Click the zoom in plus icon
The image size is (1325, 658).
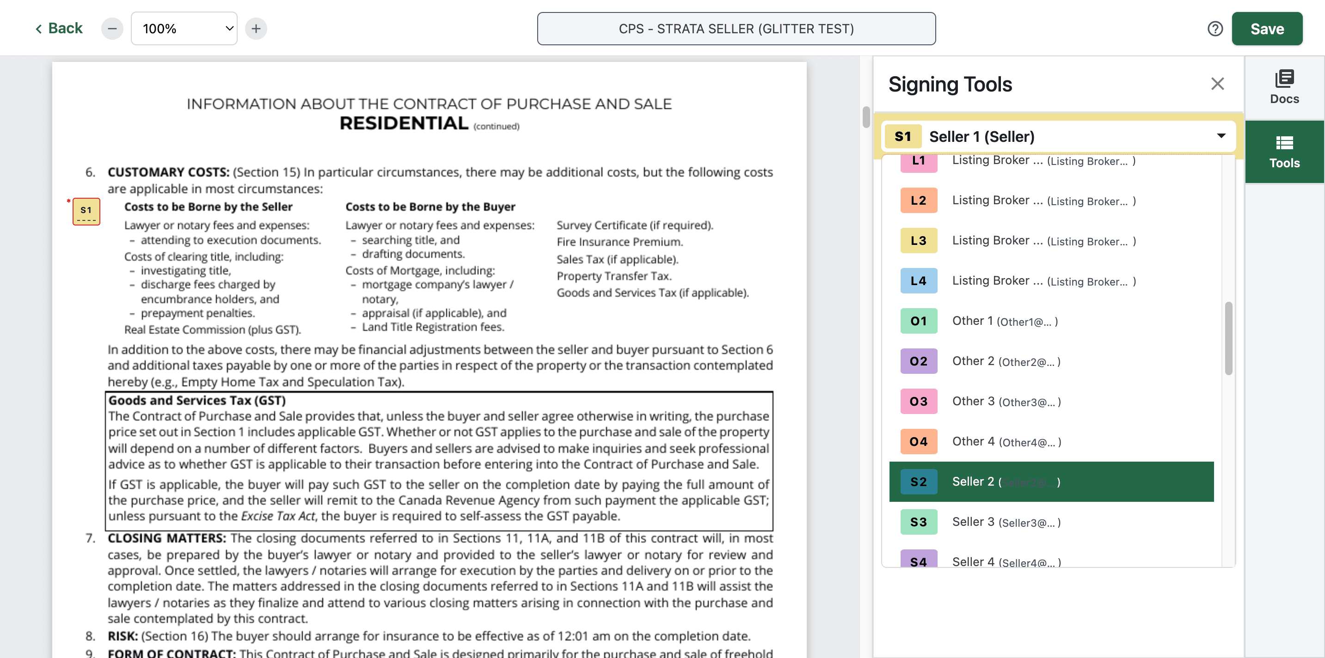tap(256, 29)
